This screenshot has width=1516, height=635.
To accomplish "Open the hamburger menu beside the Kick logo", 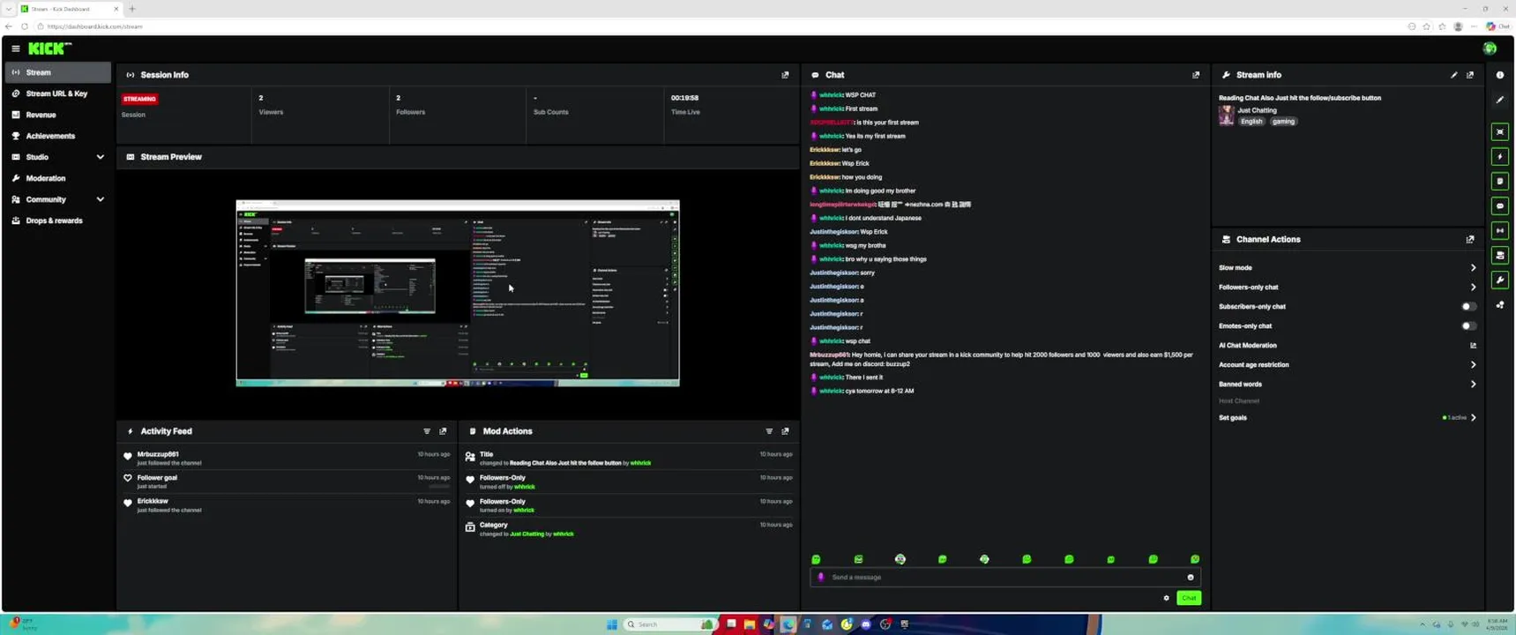I will point(15,49).
